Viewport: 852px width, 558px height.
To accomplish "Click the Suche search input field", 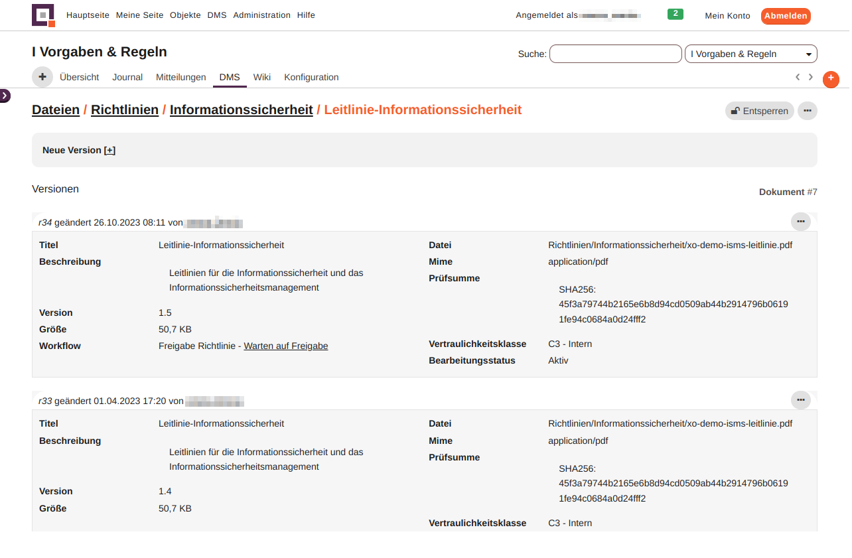I will 615,54.
